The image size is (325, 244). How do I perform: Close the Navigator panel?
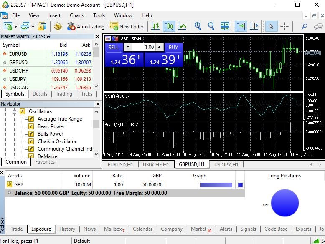pyautogui.click(x=98, y=104)
